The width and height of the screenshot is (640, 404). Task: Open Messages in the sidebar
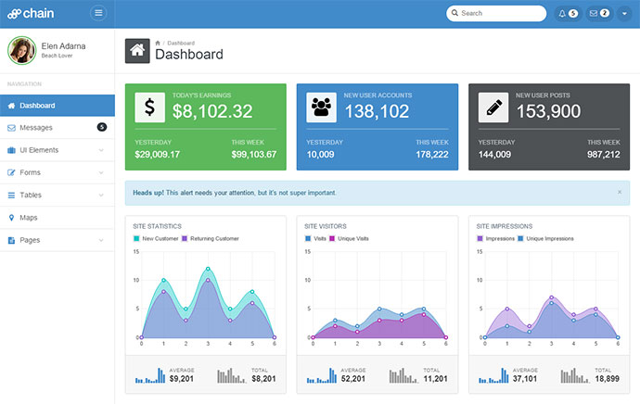35,127
